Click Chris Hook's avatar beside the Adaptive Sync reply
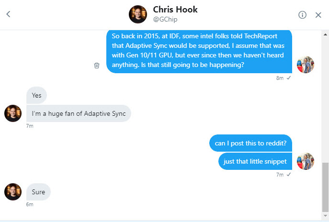Viewport: 329px width, 222px height. 13,113
